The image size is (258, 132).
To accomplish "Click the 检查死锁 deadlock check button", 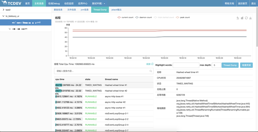I will [x=246, y=65].
